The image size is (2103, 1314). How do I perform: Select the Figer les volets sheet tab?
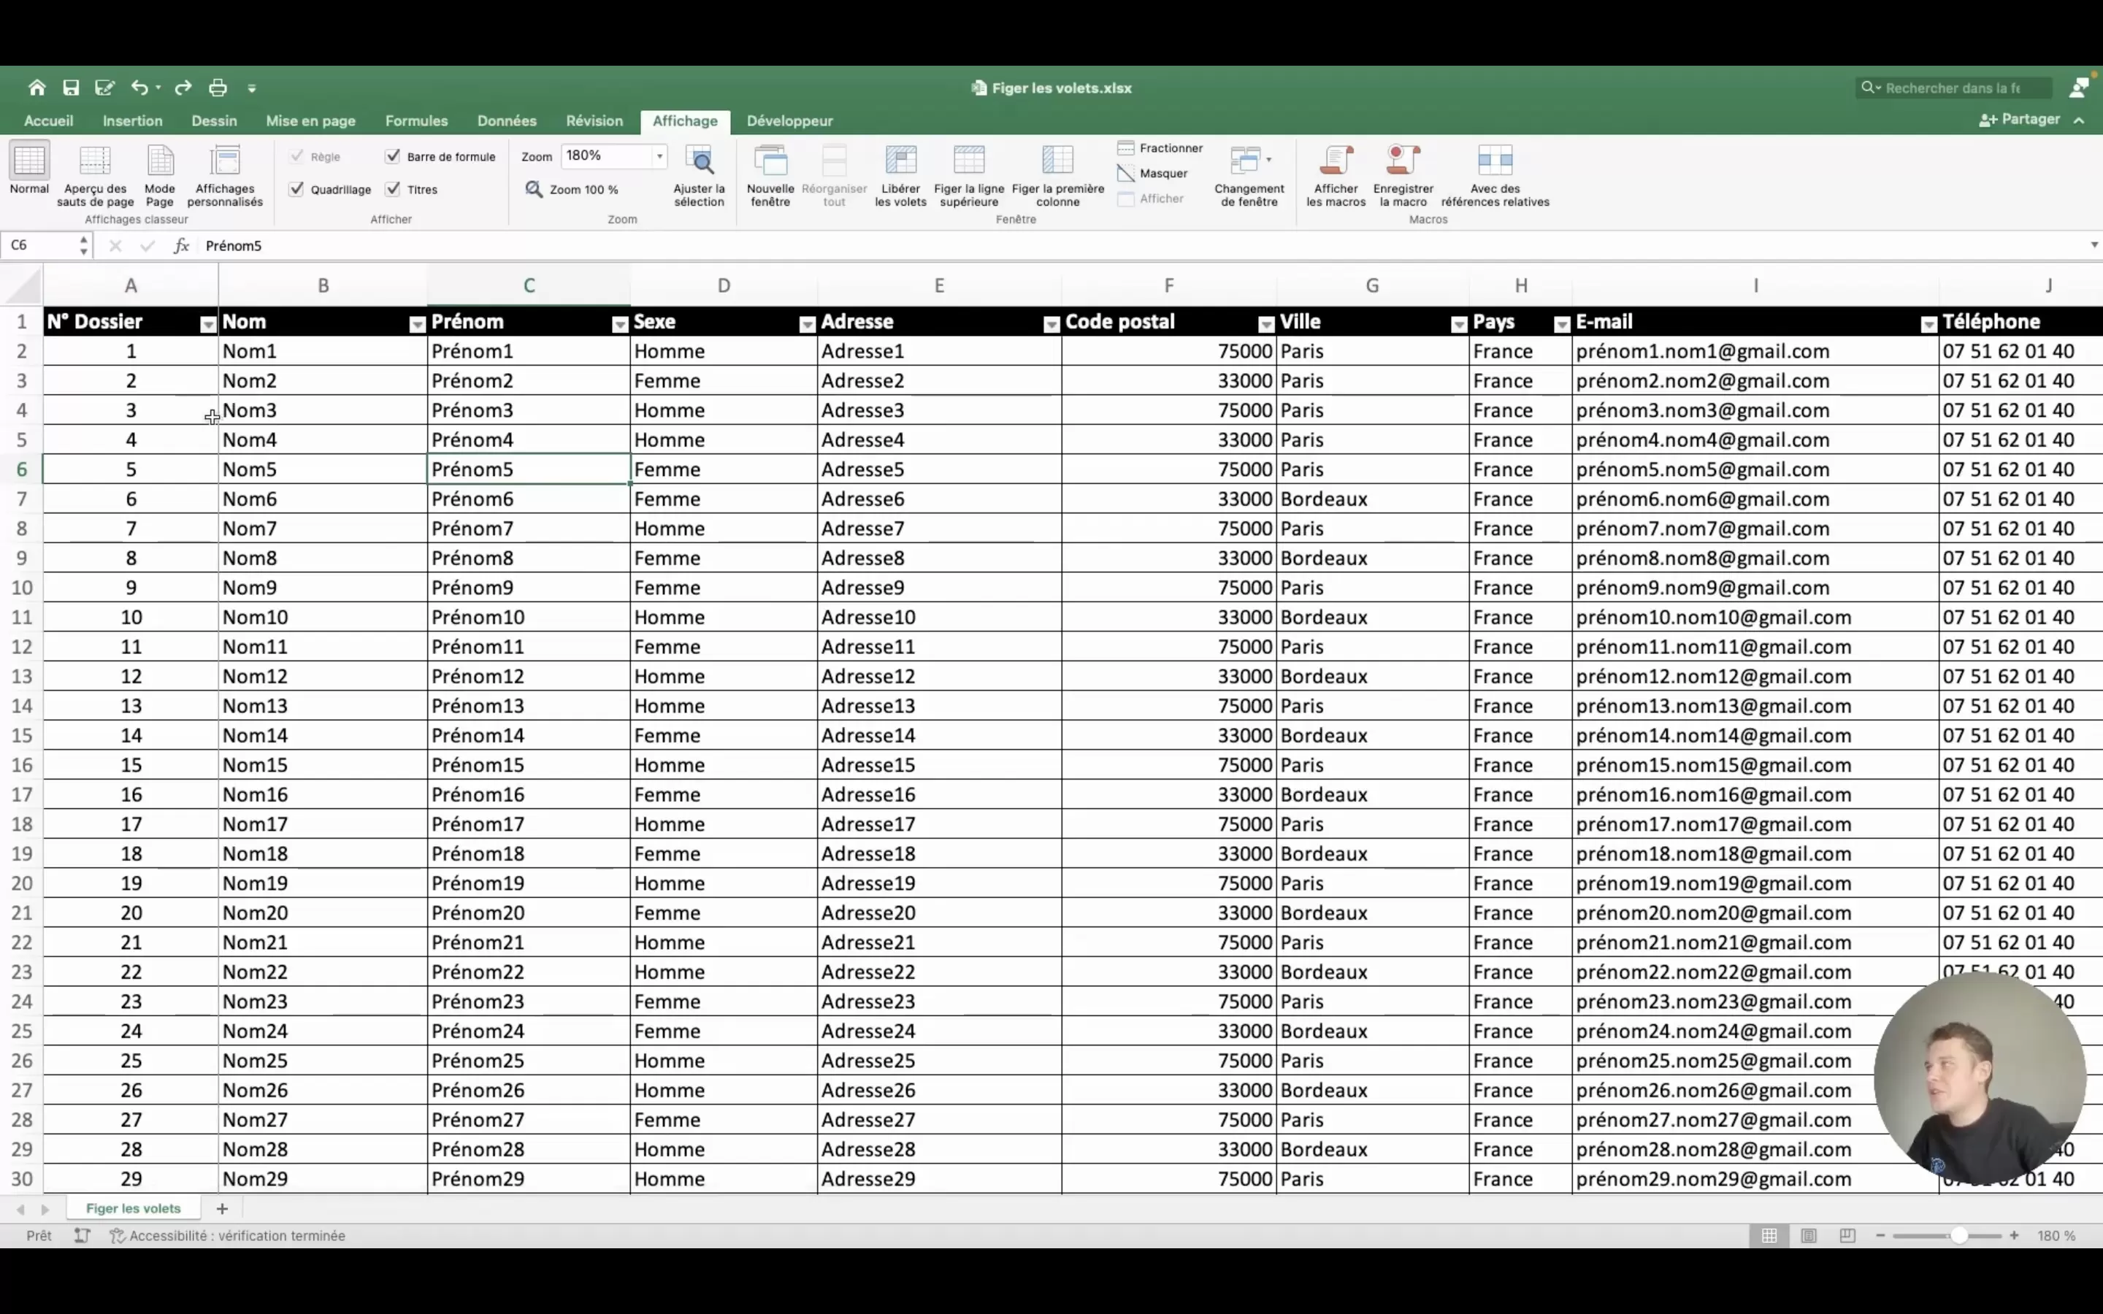click(133, 1209)
